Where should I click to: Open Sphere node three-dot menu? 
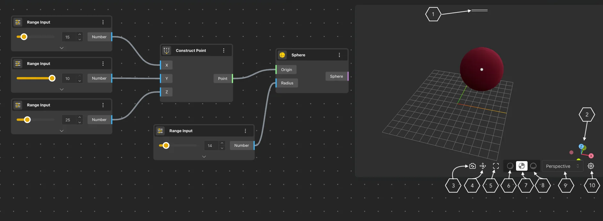339,55
